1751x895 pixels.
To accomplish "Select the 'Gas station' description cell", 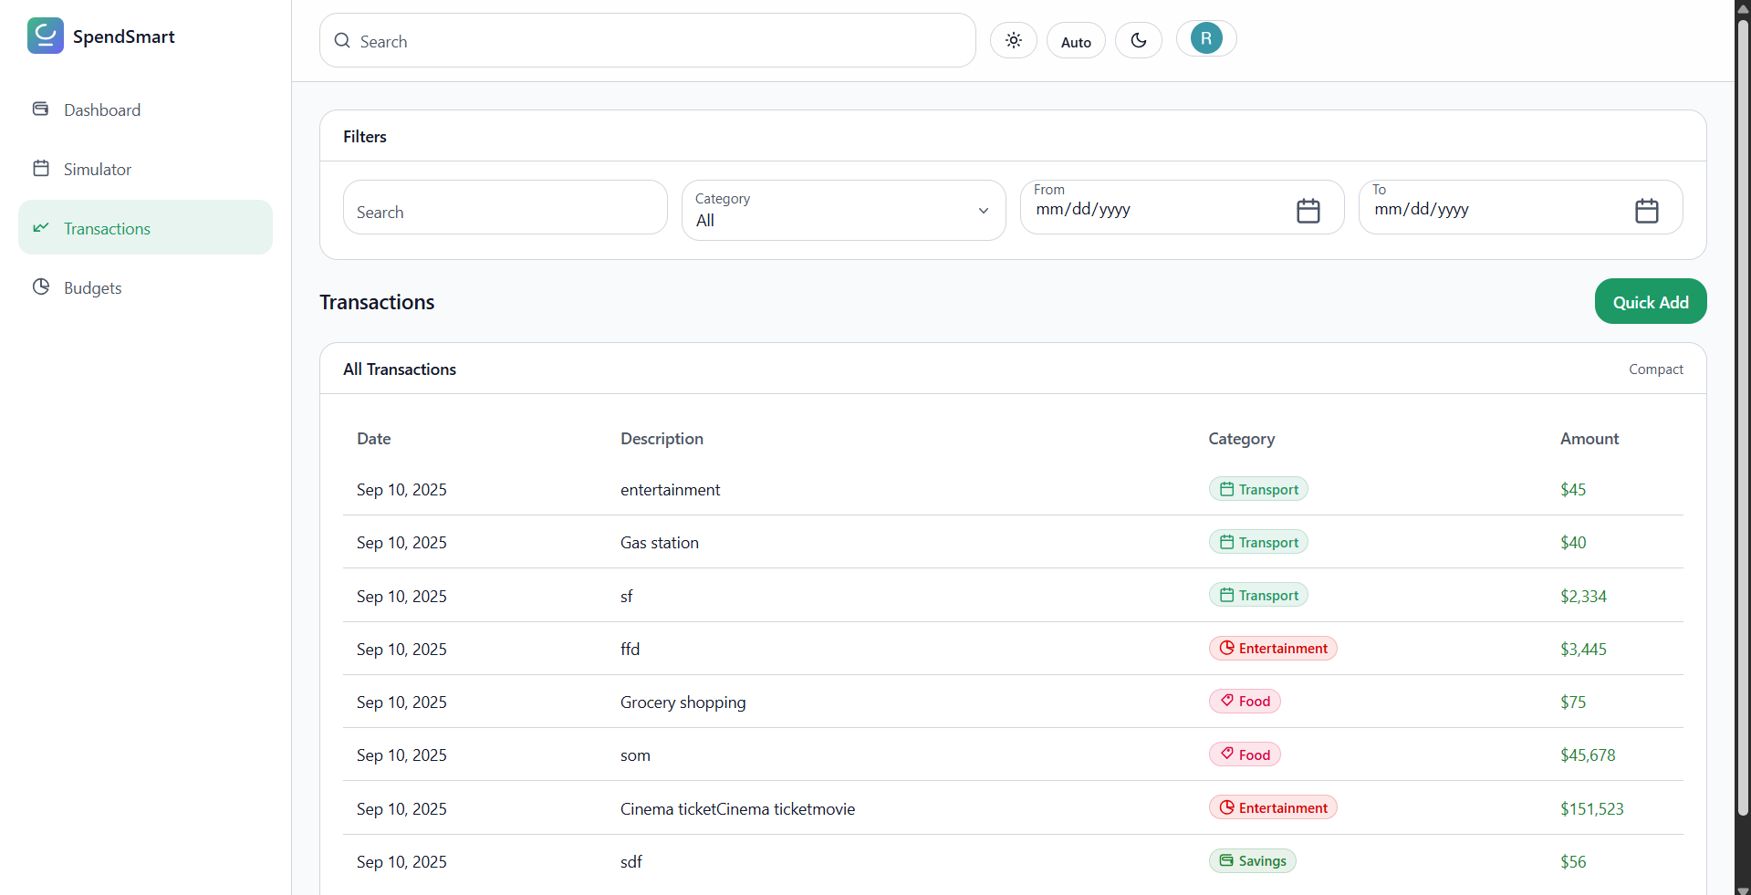I will click(659, 543).
